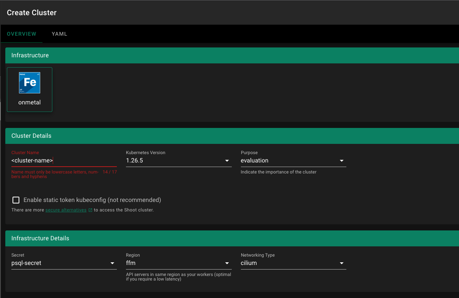Click the red cluster name validation error message
The width and height of the screenshot is (459, 298).
[55, 174]
